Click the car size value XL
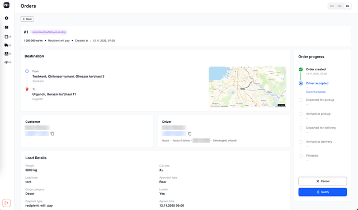 161,170
